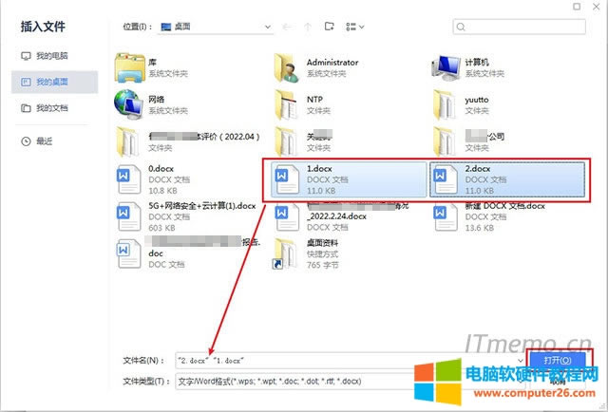Select folder ending with 评价 (2022.04)
Screen dimensions: 608x412
[x=190, y=141]
